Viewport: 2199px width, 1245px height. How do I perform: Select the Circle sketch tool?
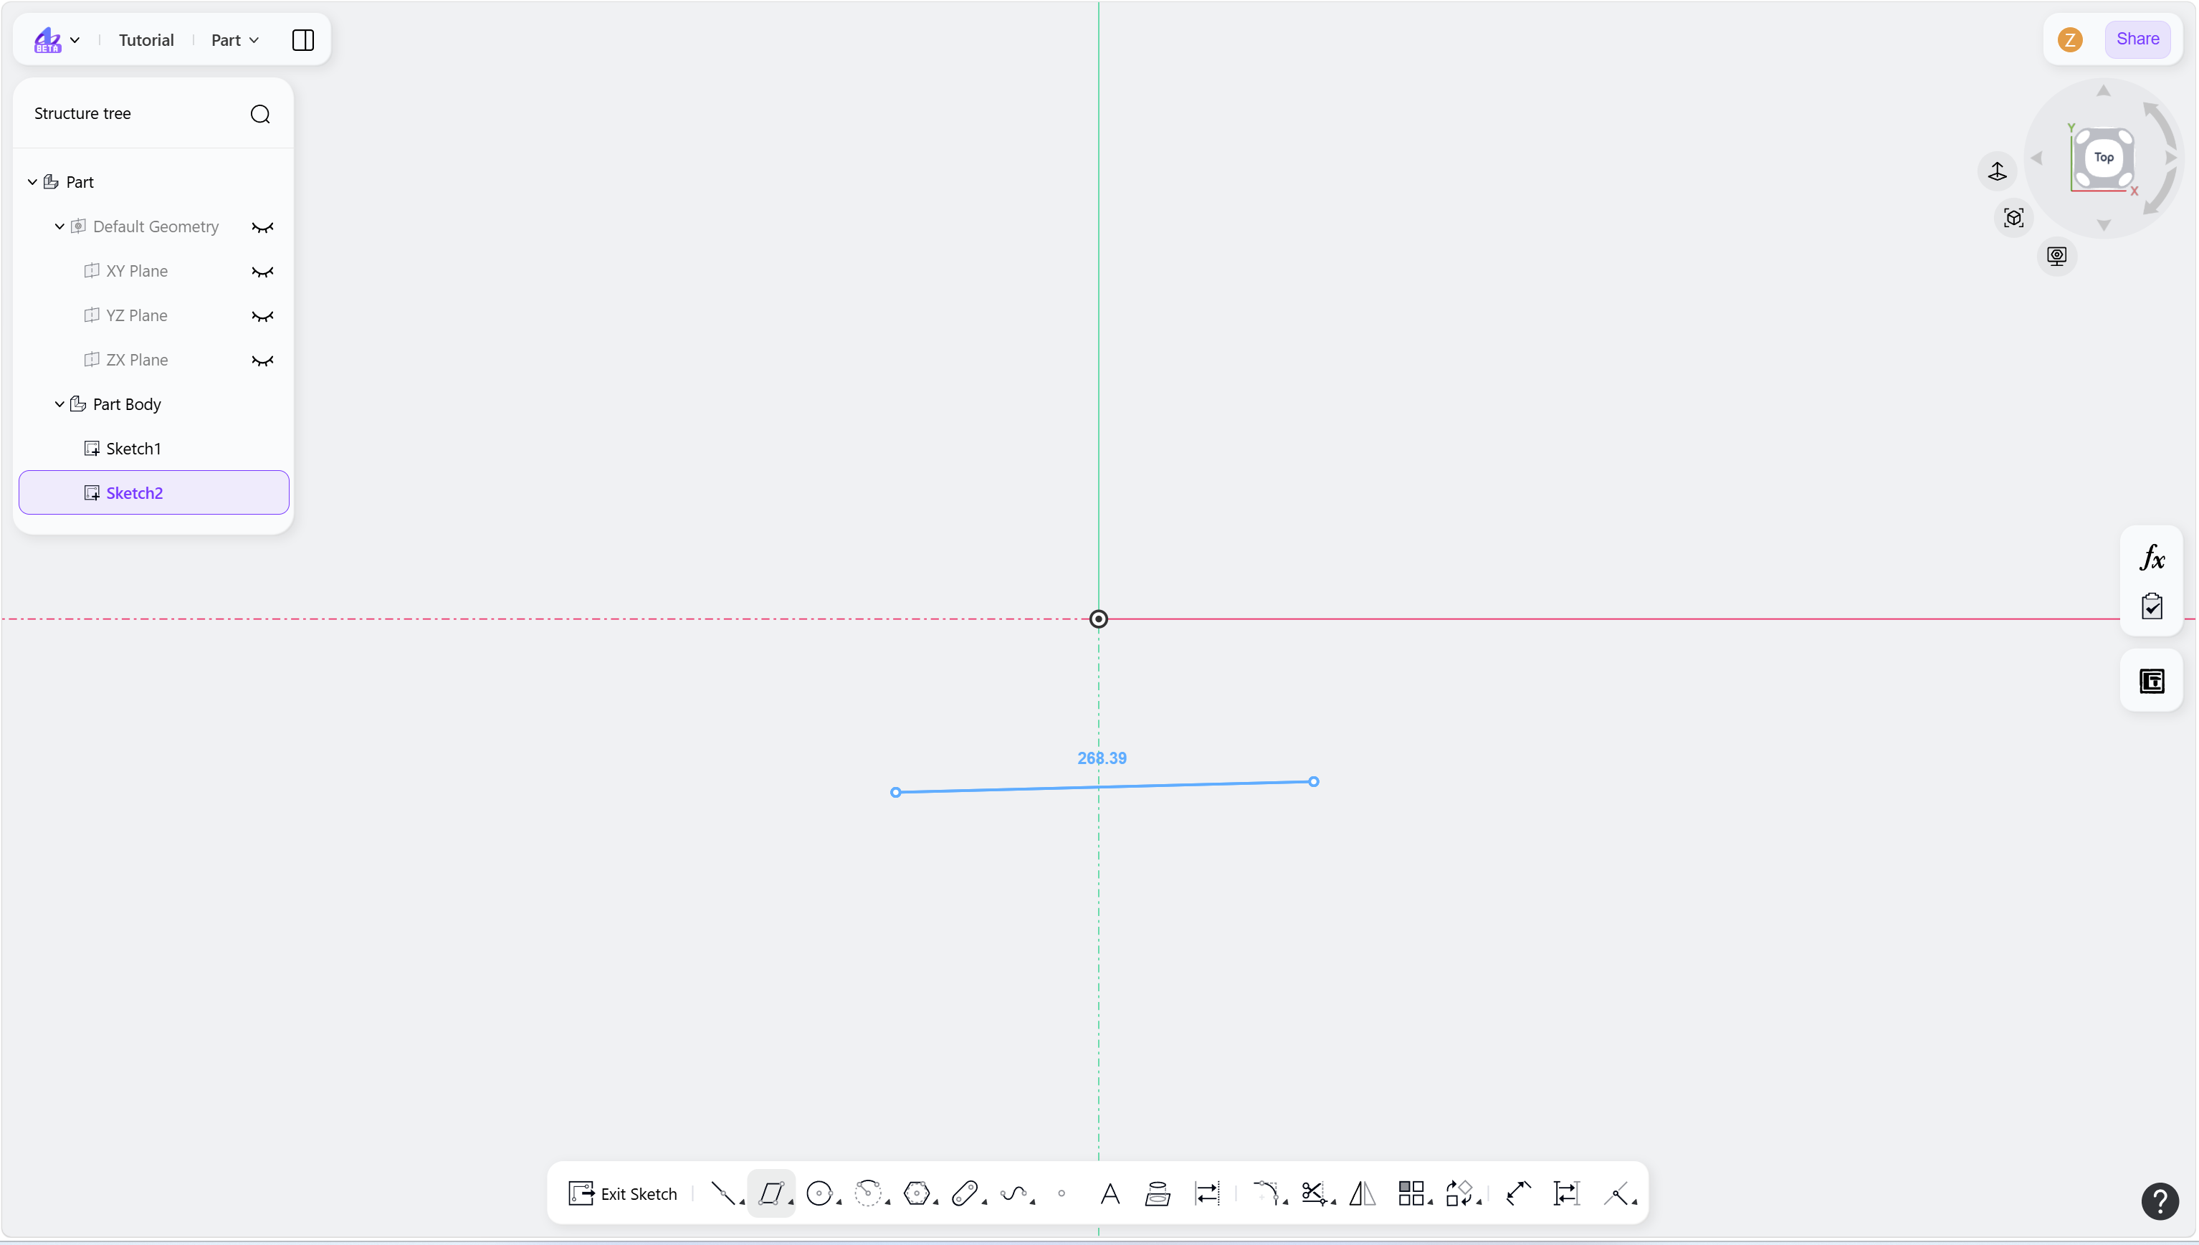click(x=819, y=1193)
